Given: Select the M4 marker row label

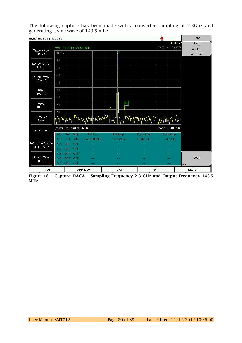Looking at the screenshot, I should [x=59, y=154].
